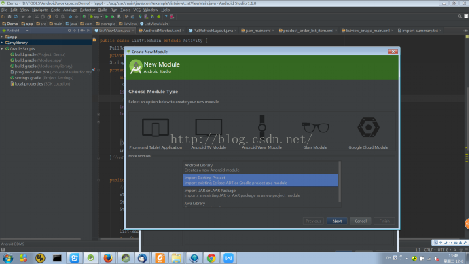Click the Open folder toolbar icon
The width and height of the screenshot is (470, 264).
(x=3, y=17)
